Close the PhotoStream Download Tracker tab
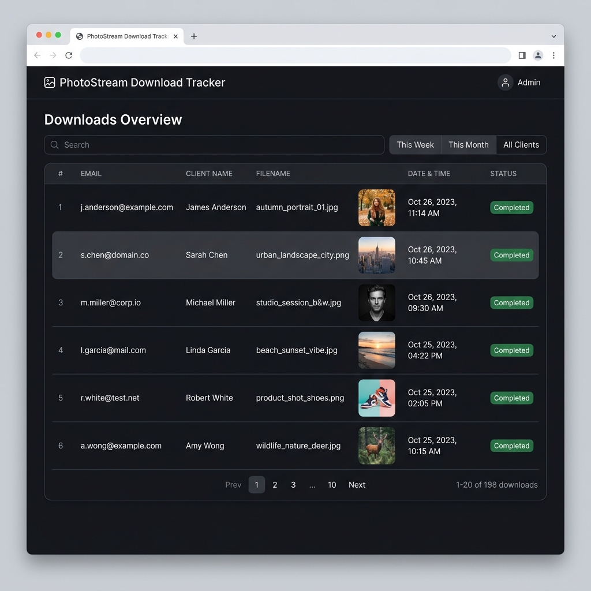Viewport: 591px width, 591px height. pos(175,36)
